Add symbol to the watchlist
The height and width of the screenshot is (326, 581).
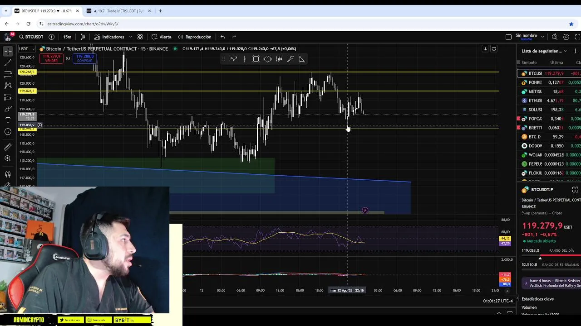click(x=576, y=51)
